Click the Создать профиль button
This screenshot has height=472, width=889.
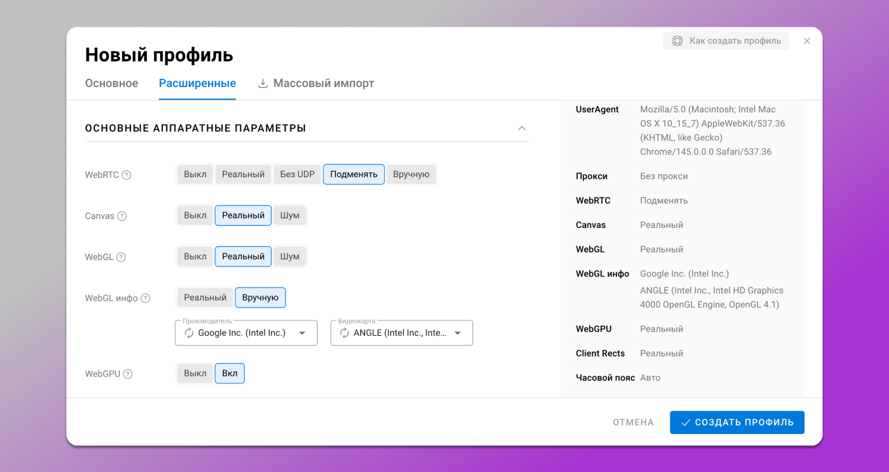pos(737,422)
